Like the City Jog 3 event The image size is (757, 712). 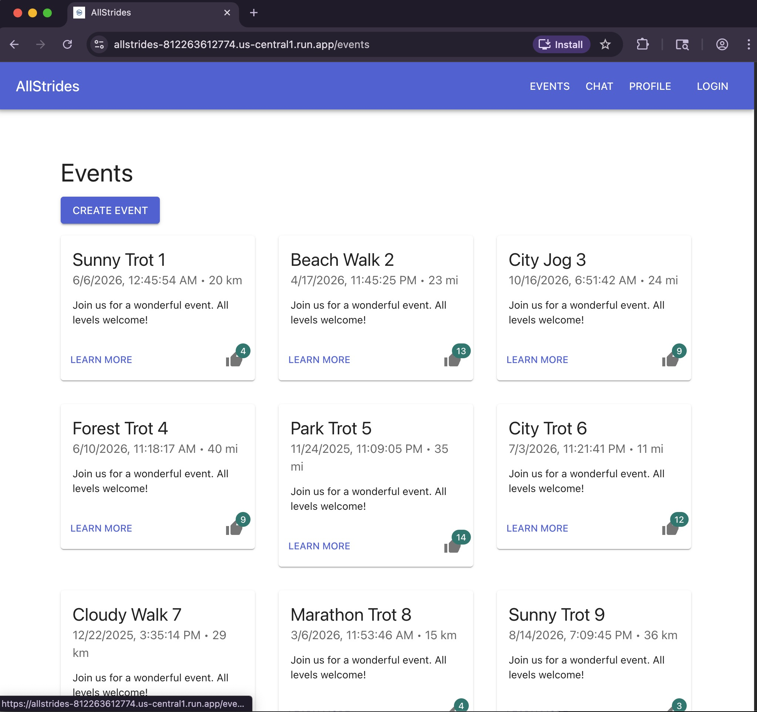670,360
